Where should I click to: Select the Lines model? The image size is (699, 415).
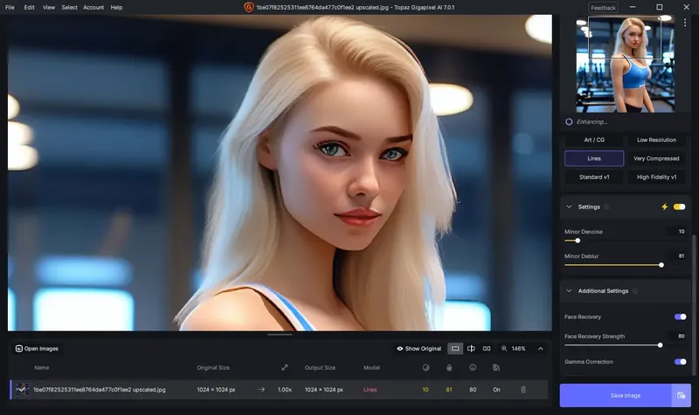[594, 159]
